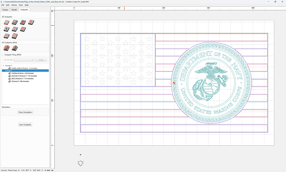
Task: Open the Library menu
Action: click(14, 5)
